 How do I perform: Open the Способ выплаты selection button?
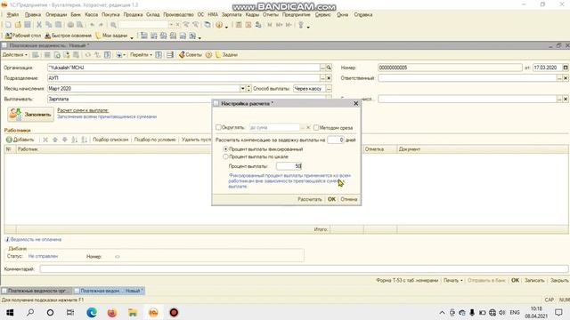pos(329,89)
